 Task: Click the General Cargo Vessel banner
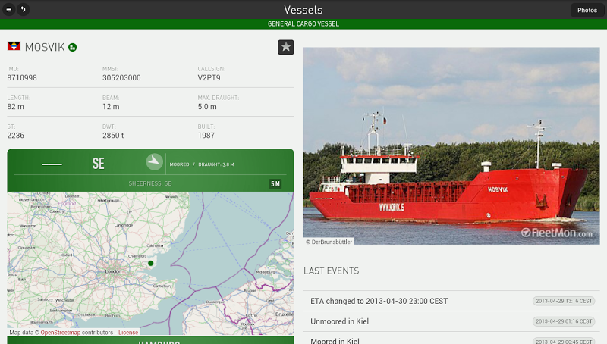[x=303, y=24]
